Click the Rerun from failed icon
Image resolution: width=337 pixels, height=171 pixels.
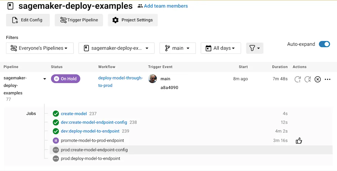[307, 79]
